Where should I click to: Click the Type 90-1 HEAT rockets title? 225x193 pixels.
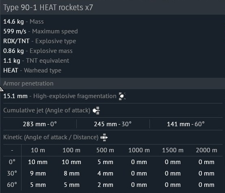pos(48,7)
